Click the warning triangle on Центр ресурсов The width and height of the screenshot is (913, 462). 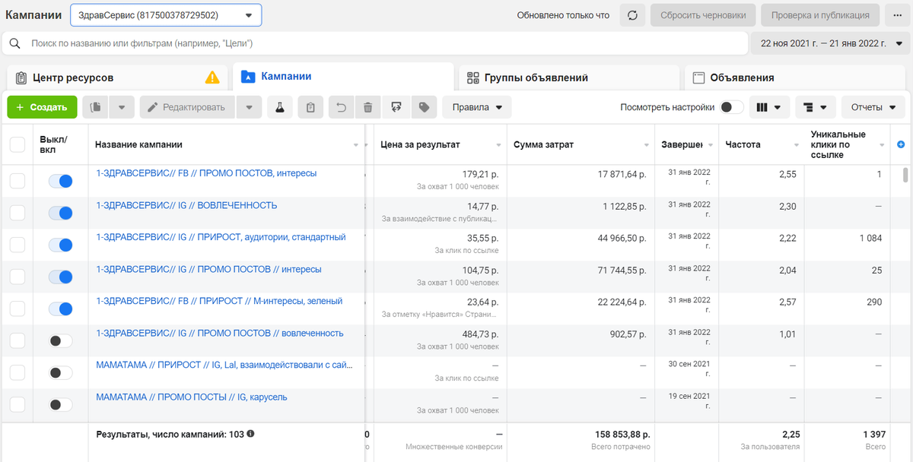212,78
